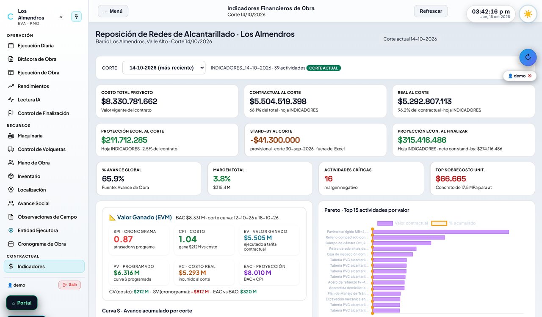Click the Corte actual 14-10-2026 chip
The image size is (542, 317).
(x=410, y=39)
